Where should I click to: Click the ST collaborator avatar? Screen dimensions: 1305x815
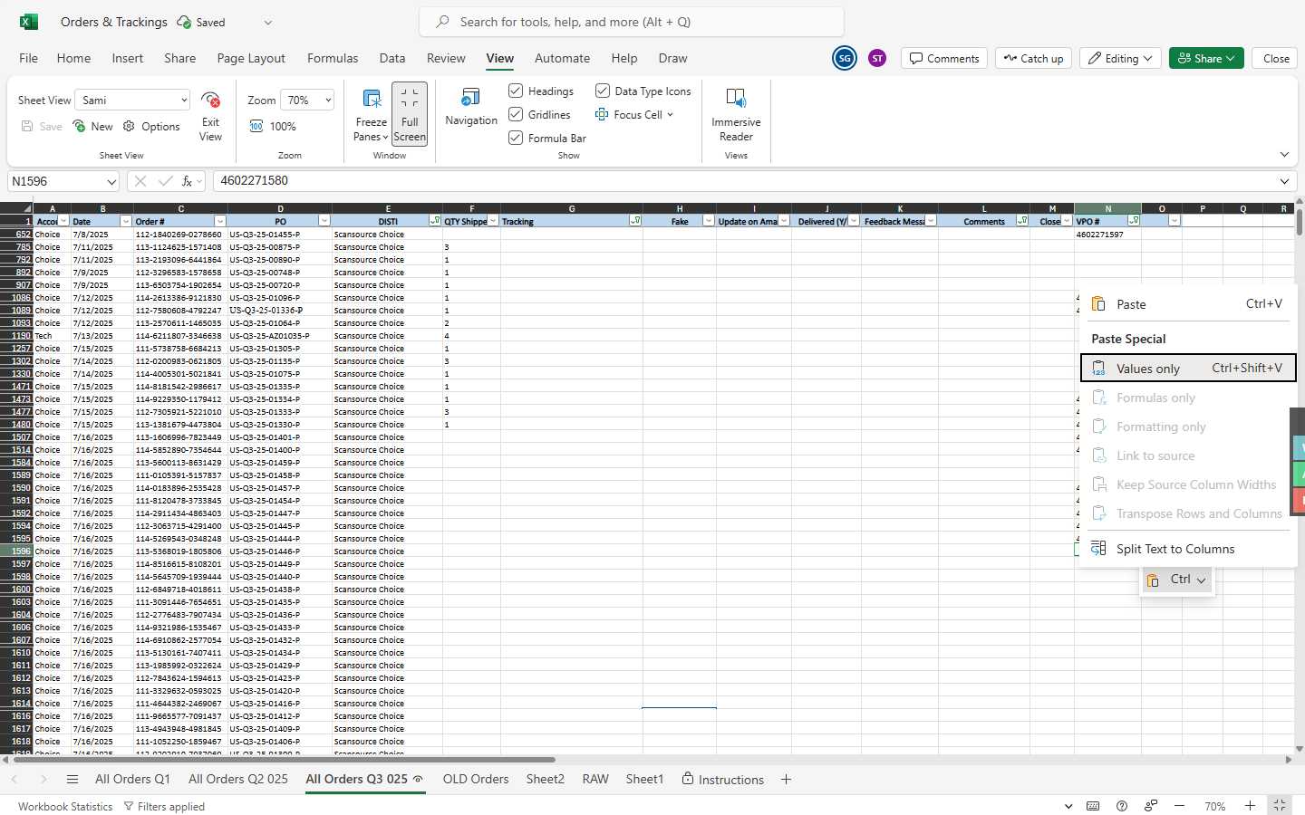click(877, 58)
